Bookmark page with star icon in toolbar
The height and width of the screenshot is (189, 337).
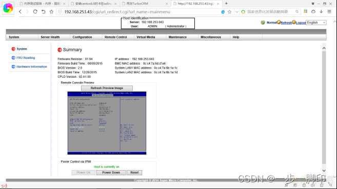(x=51, y=12)
